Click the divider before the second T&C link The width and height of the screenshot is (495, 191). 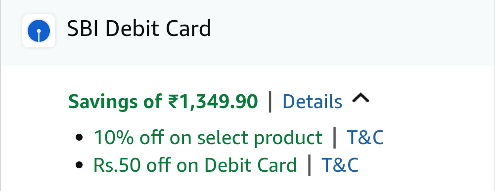click(309, 165)
